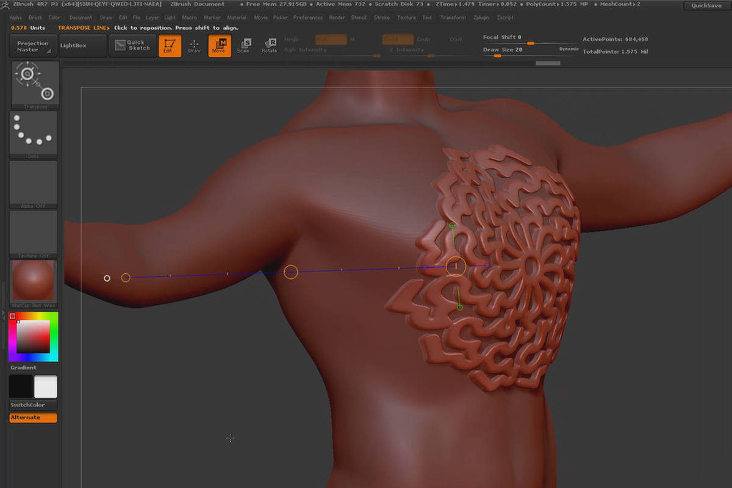Select the Scale transpose tool
The image size is (732, 488).
tap(243, 46)
